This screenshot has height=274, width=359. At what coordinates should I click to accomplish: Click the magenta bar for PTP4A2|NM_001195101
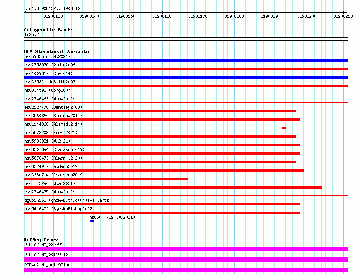[x=186, y=259]
